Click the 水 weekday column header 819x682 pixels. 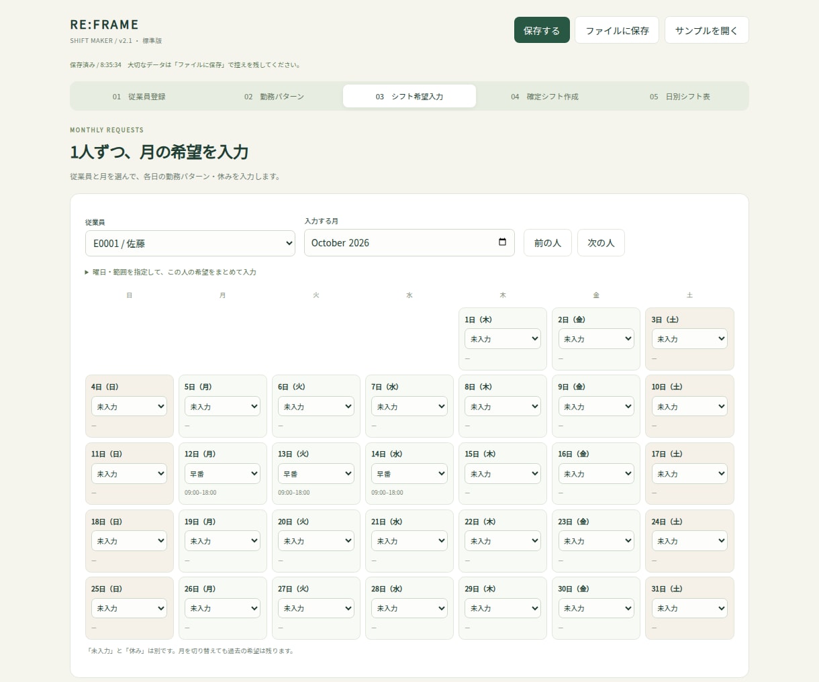point(409,295)
